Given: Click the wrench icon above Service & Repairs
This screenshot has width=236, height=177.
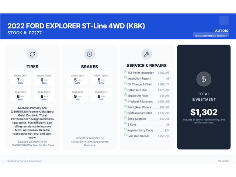Looking at the screenshot, I should [146, 54].
